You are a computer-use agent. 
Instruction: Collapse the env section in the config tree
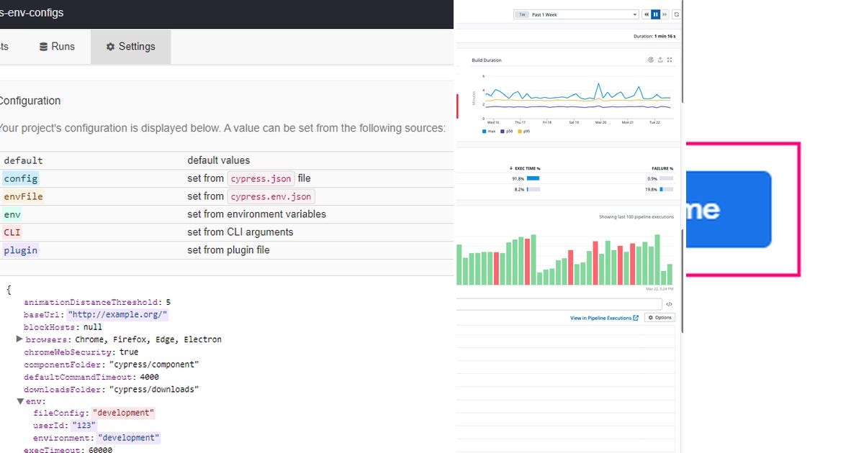[20, 401]
